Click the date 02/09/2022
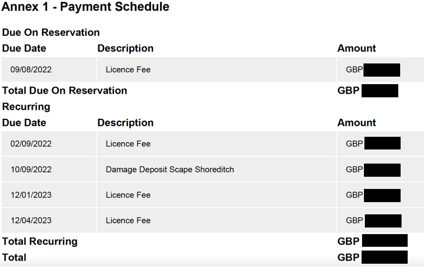426x267 pixels. coord(31,144)
